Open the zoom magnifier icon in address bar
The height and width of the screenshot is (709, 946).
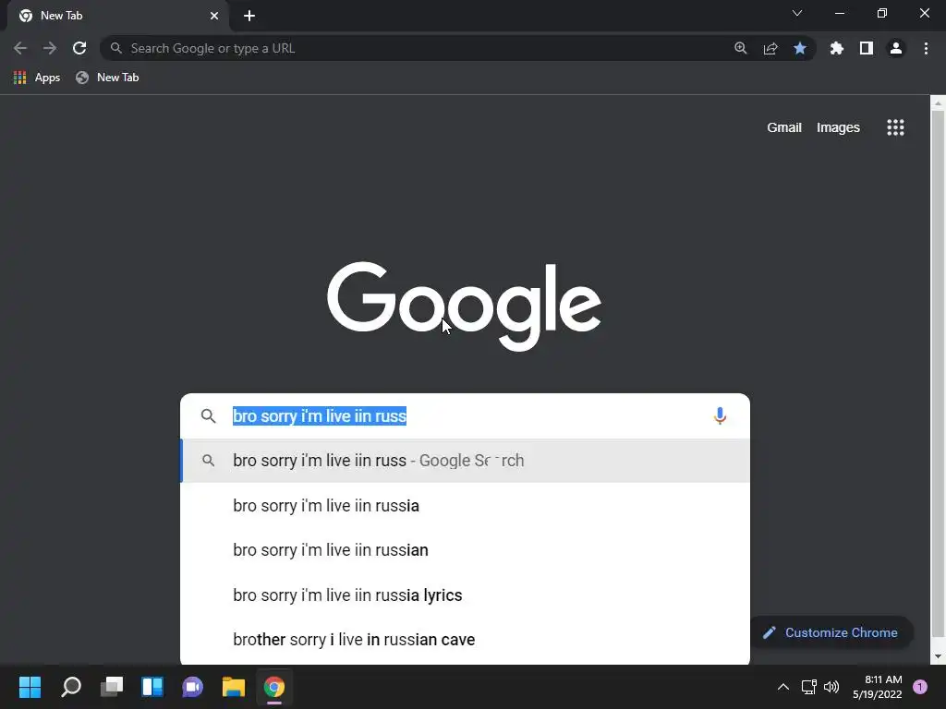(x=740, y=48)
